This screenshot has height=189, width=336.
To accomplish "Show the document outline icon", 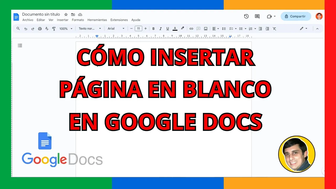I will tap(20, 46).
